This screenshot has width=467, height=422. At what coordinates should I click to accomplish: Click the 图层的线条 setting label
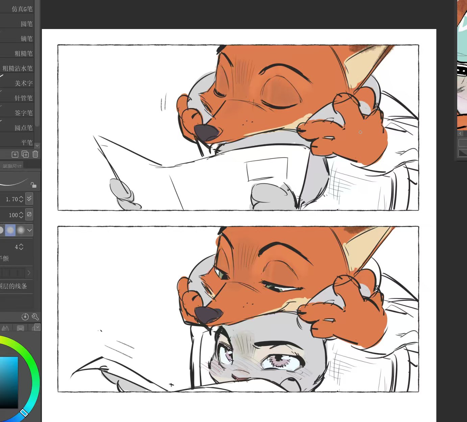(13, 286)
